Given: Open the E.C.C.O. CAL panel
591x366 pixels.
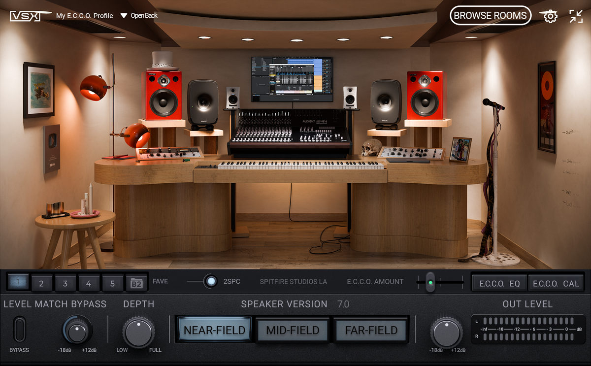Looking at the screenshot, I should click(556, 283).
